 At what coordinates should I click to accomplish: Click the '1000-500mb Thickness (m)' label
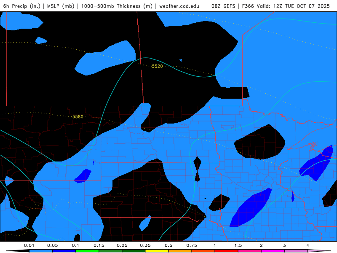click(117, 6)
